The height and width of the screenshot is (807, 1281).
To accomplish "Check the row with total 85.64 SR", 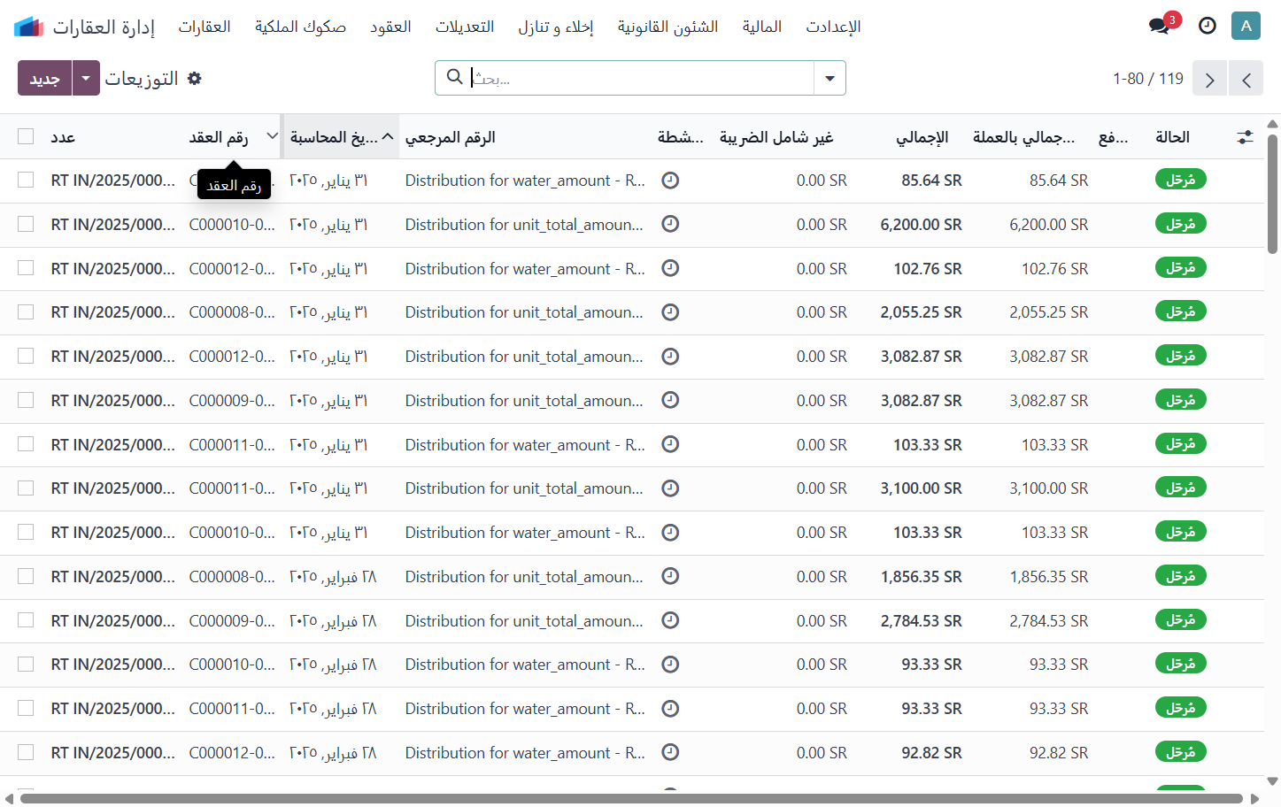I will click(26, 180).
